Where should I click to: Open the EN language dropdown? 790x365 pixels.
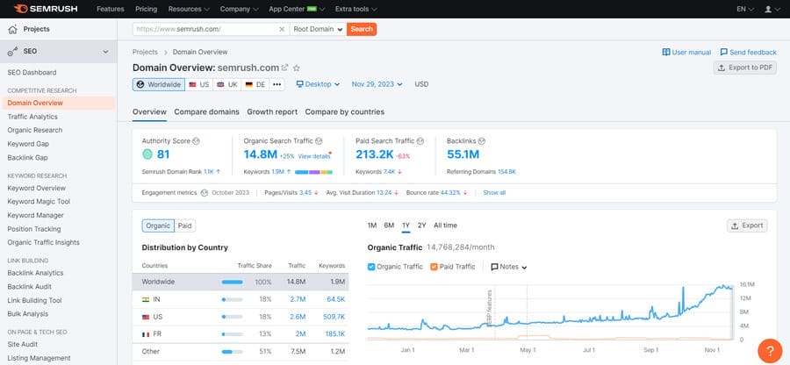[745, 9]
